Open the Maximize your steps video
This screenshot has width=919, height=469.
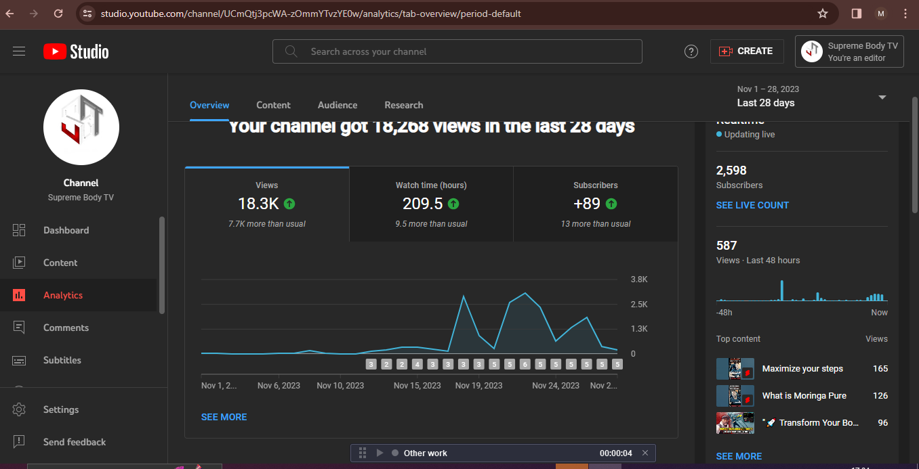pyautogui.click(x=802, y=369)
